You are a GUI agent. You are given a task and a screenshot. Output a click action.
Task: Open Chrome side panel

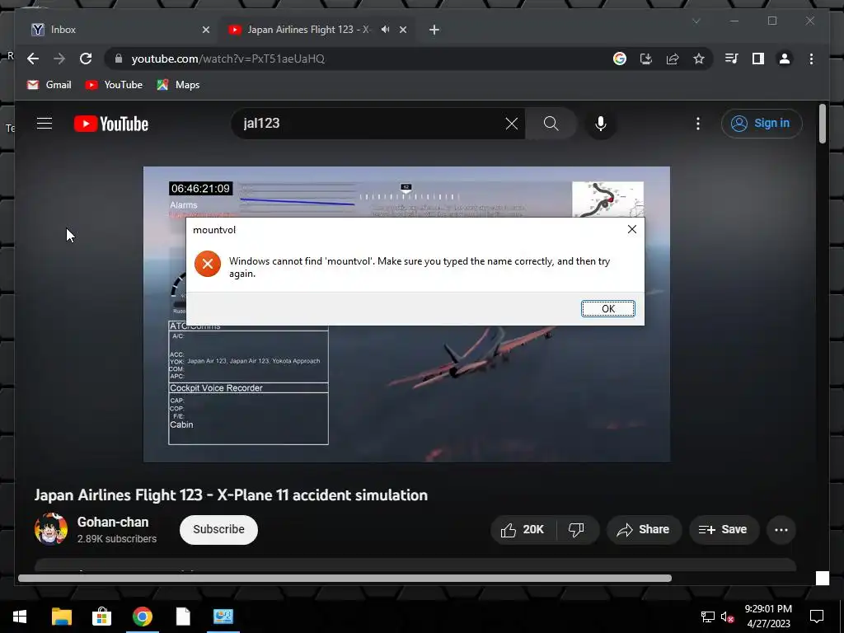click(758, 59)
